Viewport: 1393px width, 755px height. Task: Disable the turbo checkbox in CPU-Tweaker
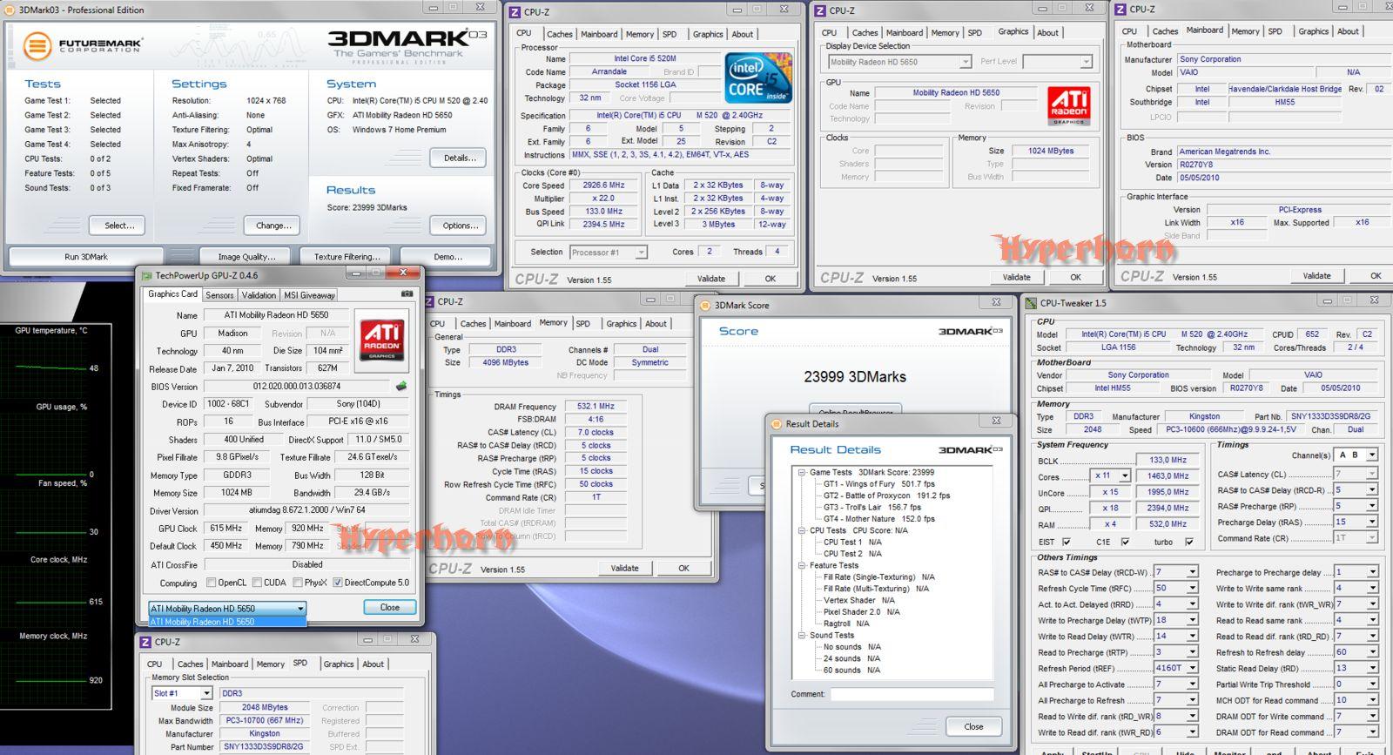[1189, 542]
